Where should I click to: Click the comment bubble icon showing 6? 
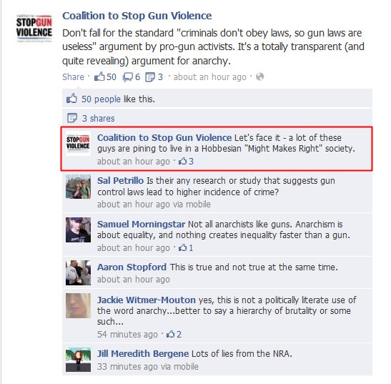(128, 77)
